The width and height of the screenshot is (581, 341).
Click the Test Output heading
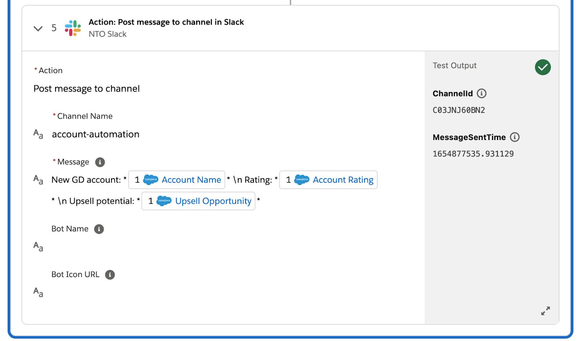pos(454,66)
